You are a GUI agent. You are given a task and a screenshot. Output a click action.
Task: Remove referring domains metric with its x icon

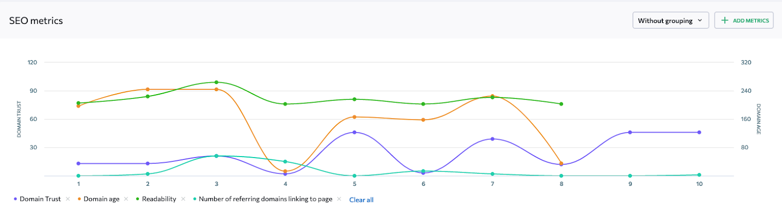tap(339, 199)
